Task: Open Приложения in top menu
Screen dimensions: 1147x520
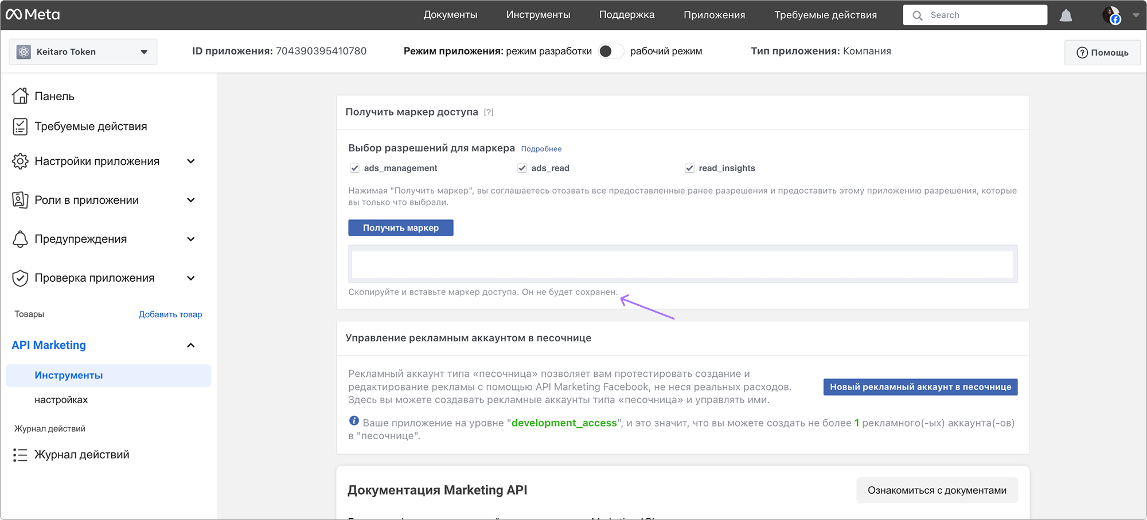Action: (714, 15)
